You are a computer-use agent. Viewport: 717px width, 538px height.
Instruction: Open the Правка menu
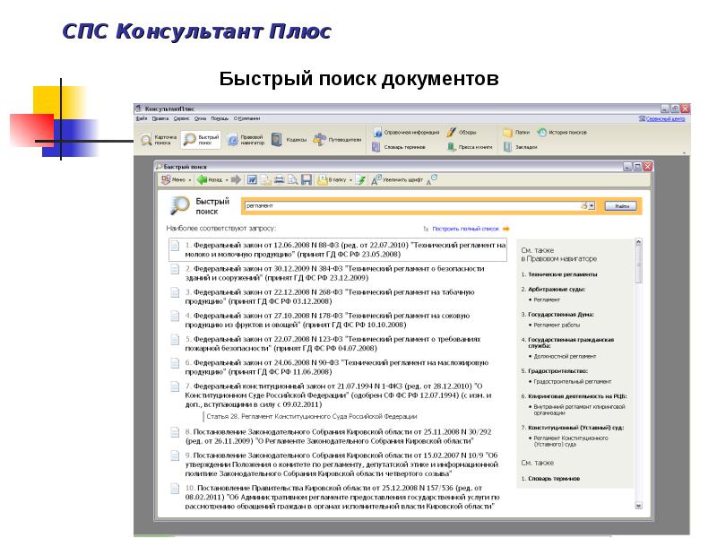tap(160, 118)
